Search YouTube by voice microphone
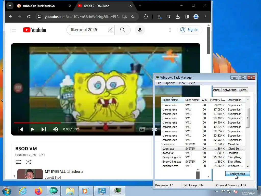This screenshot has width=261, height=196. point(140,30)
